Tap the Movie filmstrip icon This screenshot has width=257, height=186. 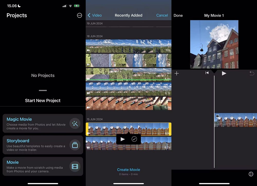point(75,166)
